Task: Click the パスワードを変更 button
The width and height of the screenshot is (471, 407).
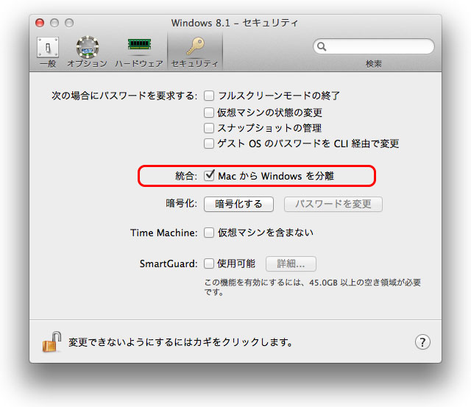Action: [333, 205]
